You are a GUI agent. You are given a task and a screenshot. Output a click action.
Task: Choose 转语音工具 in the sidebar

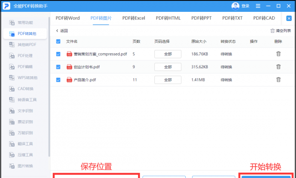coord(23,100)
